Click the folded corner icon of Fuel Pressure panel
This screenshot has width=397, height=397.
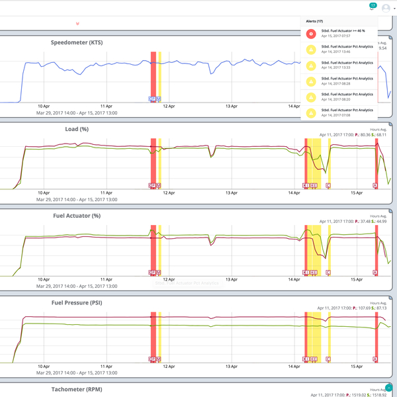(x=391, y=298)
